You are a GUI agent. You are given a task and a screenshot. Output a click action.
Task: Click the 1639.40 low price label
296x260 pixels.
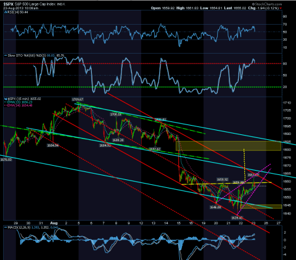237,217
